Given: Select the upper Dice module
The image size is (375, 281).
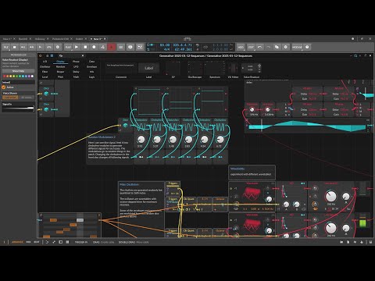Looking at the screenshot, I should tap(46, 94).
